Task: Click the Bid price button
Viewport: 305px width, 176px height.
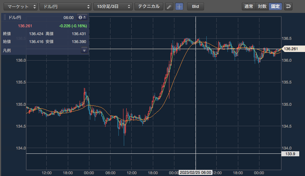Action: click(196, 6)
